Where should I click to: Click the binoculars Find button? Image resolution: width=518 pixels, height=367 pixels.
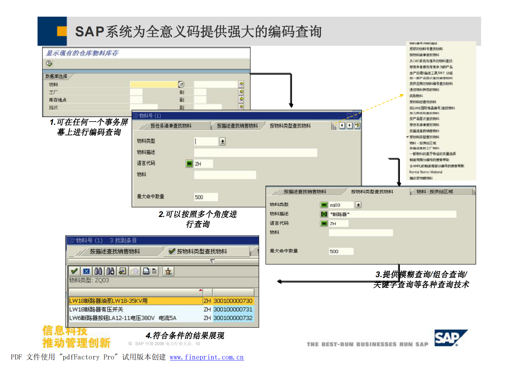pos(98,271)
